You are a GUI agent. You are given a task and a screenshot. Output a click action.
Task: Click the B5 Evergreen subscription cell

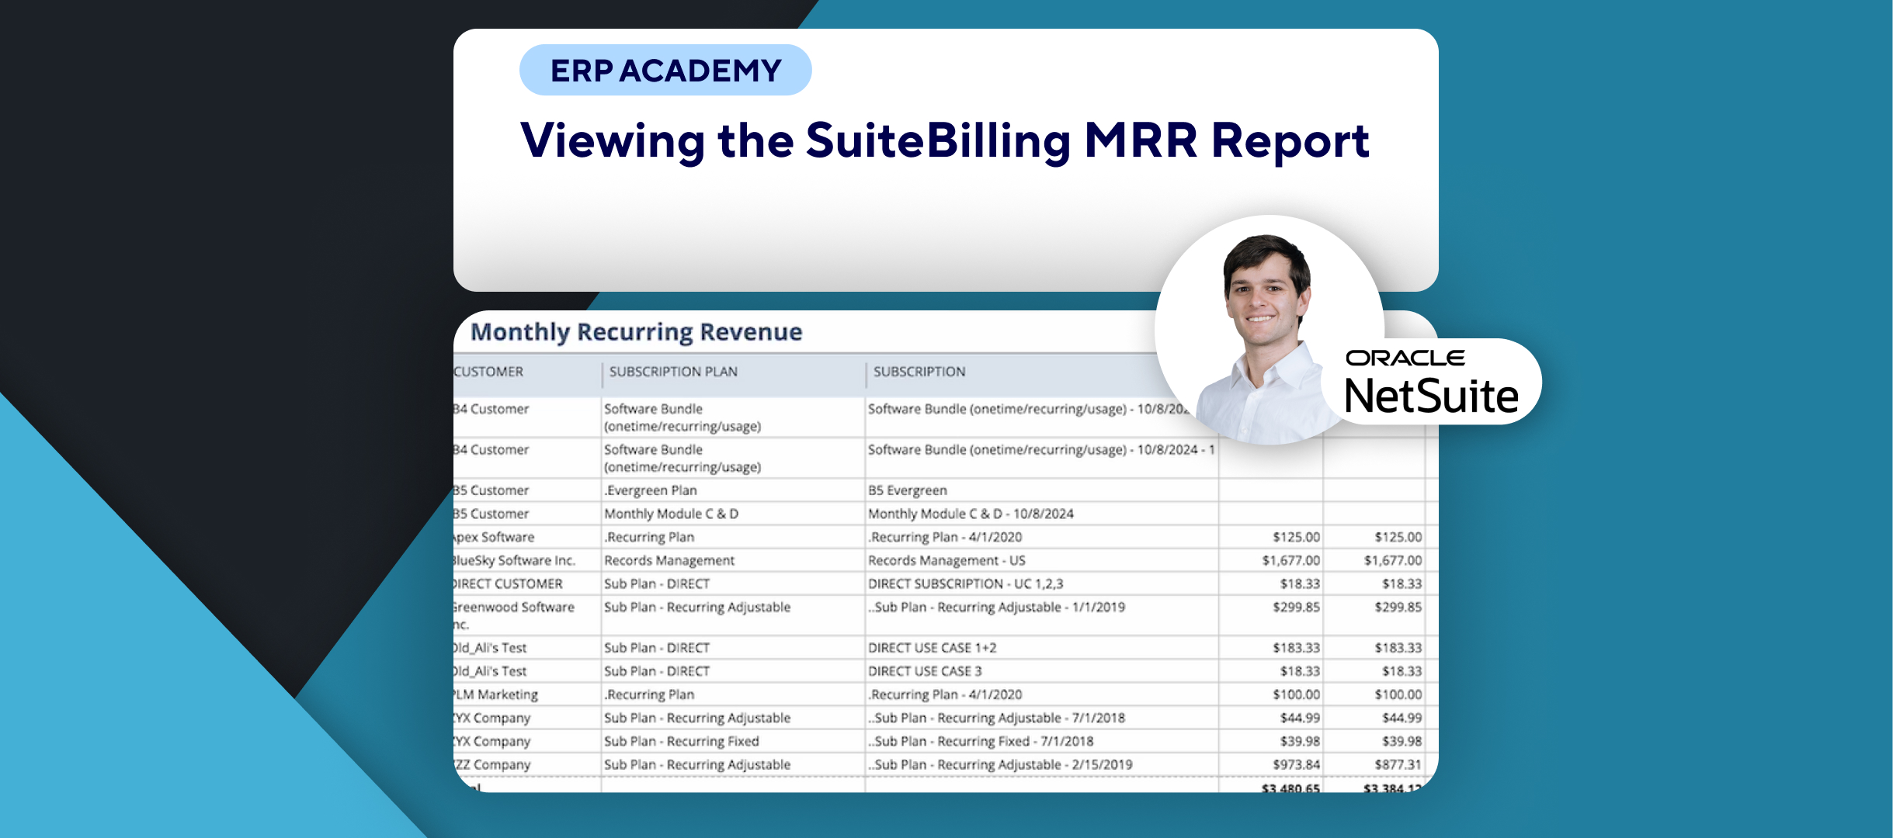click(908, 490)
